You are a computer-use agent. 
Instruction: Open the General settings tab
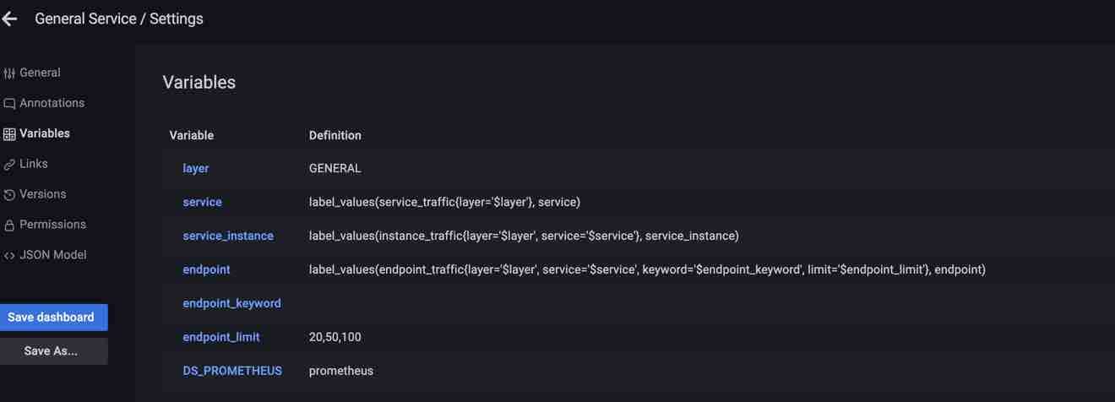(40, 73)
